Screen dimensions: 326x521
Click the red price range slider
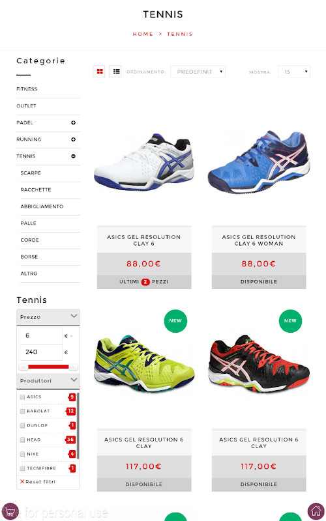pos(48,367)
